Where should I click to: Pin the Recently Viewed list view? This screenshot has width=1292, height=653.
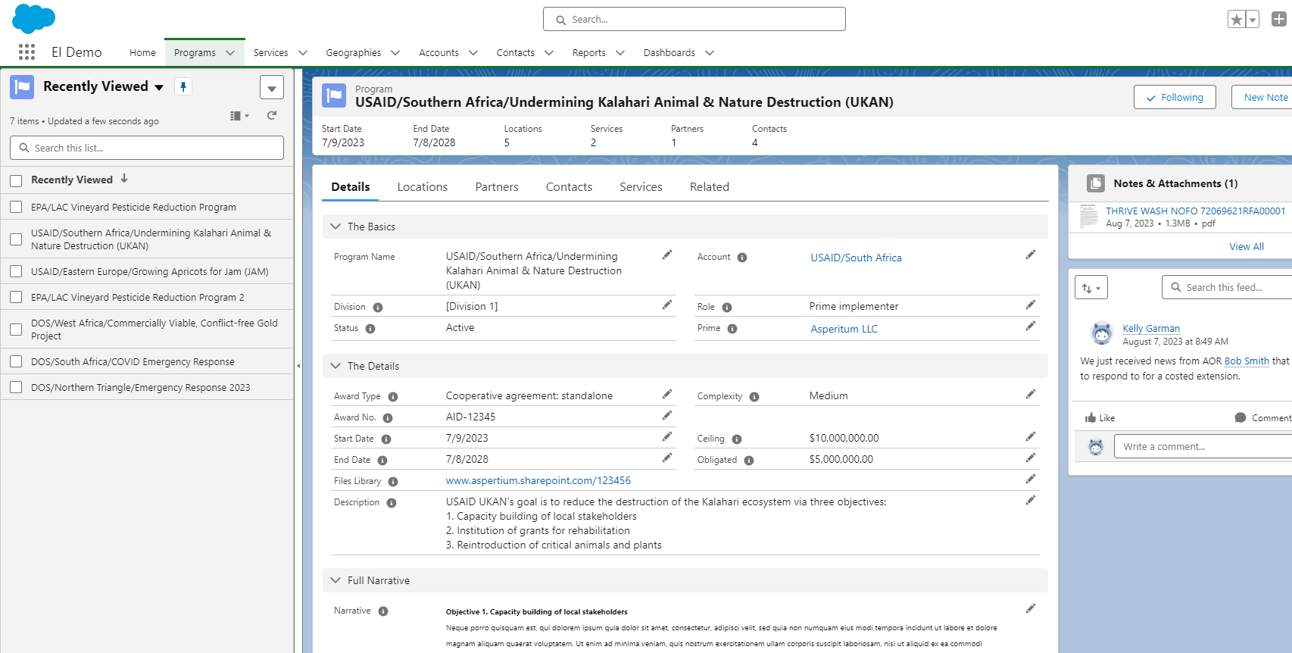pyautogui.click(x=183, y=86)
